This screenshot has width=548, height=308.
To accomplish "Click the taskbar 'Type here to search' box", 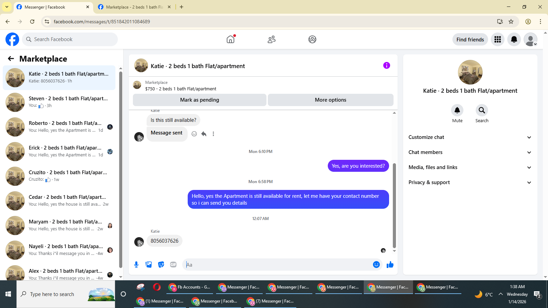I will pos(66,294).
